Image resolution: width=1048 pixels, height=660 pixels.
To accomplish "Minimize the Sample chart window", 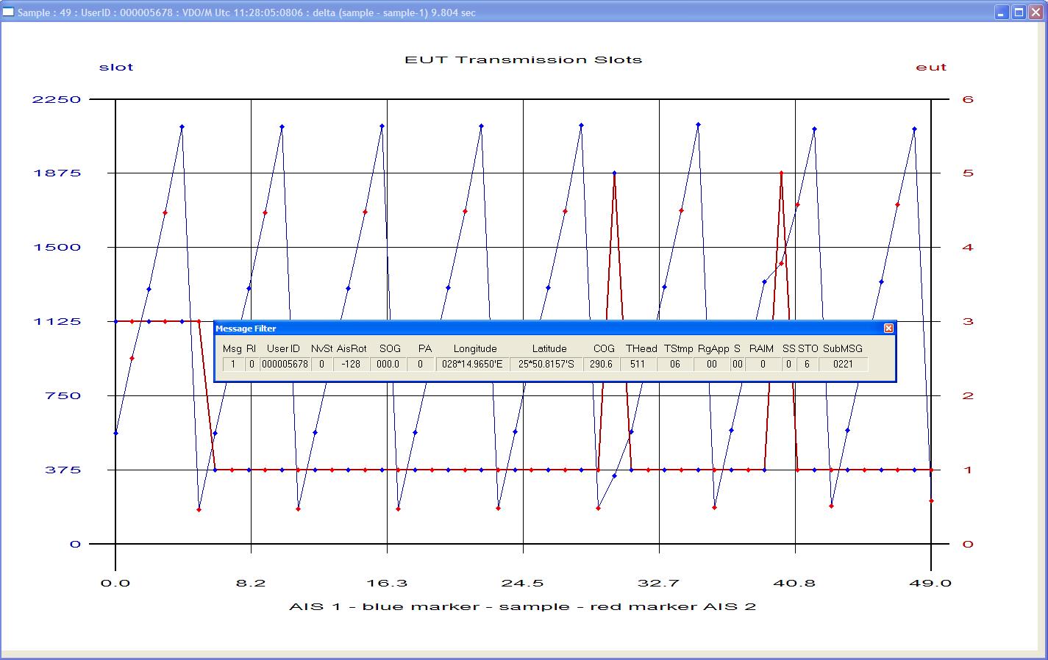I will 1002,12.
